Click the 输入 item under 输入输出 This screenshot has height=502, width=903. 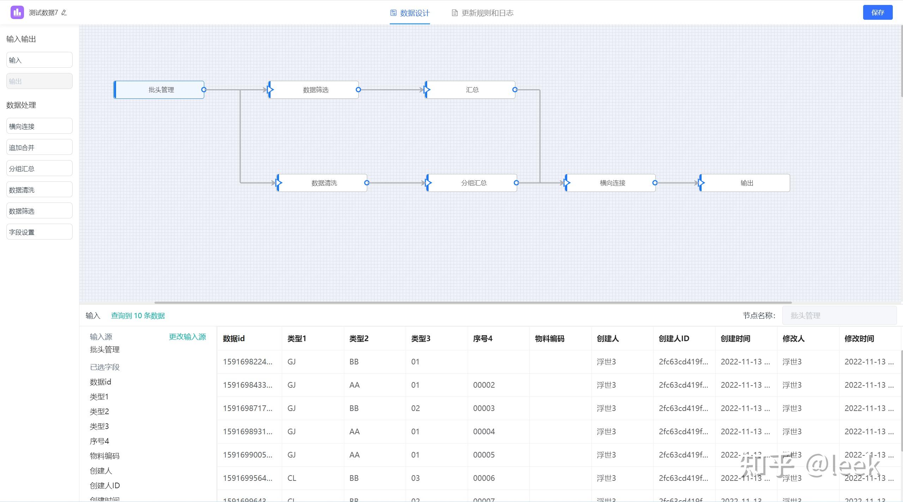coord(39,60)
